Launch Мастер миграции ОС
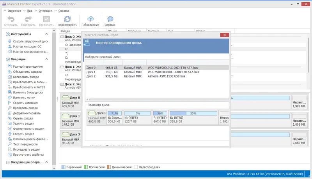Image resolution: width=312 pixels, height=179 pixels. [27, 46]
